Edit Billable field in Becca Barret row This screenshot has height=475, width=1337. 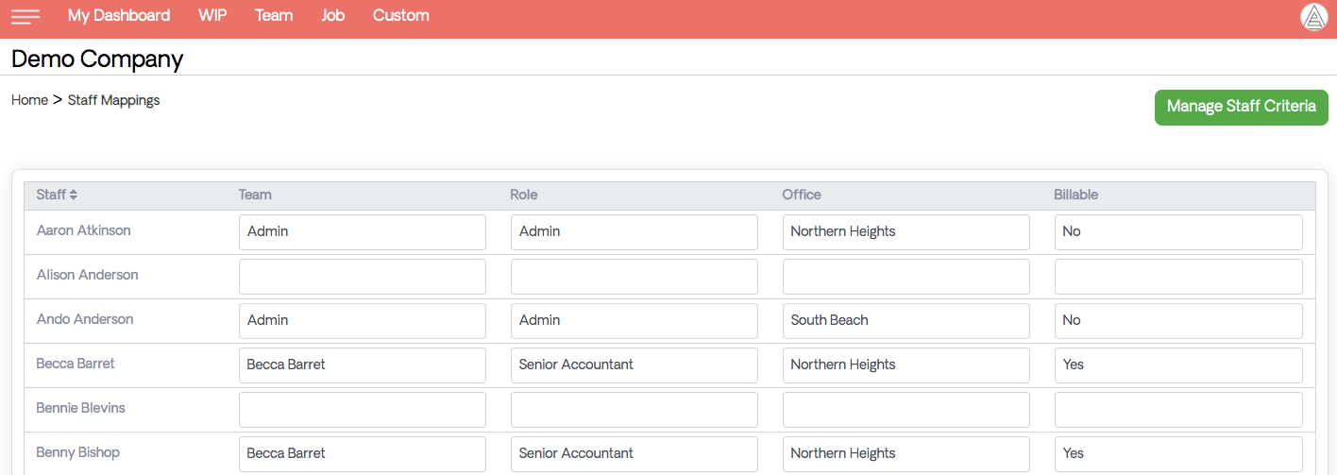coord(1178,365)
